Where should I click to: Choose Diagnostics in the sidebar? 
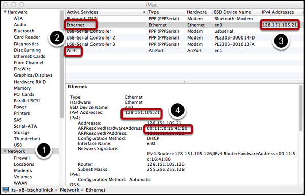pos(26,44)
